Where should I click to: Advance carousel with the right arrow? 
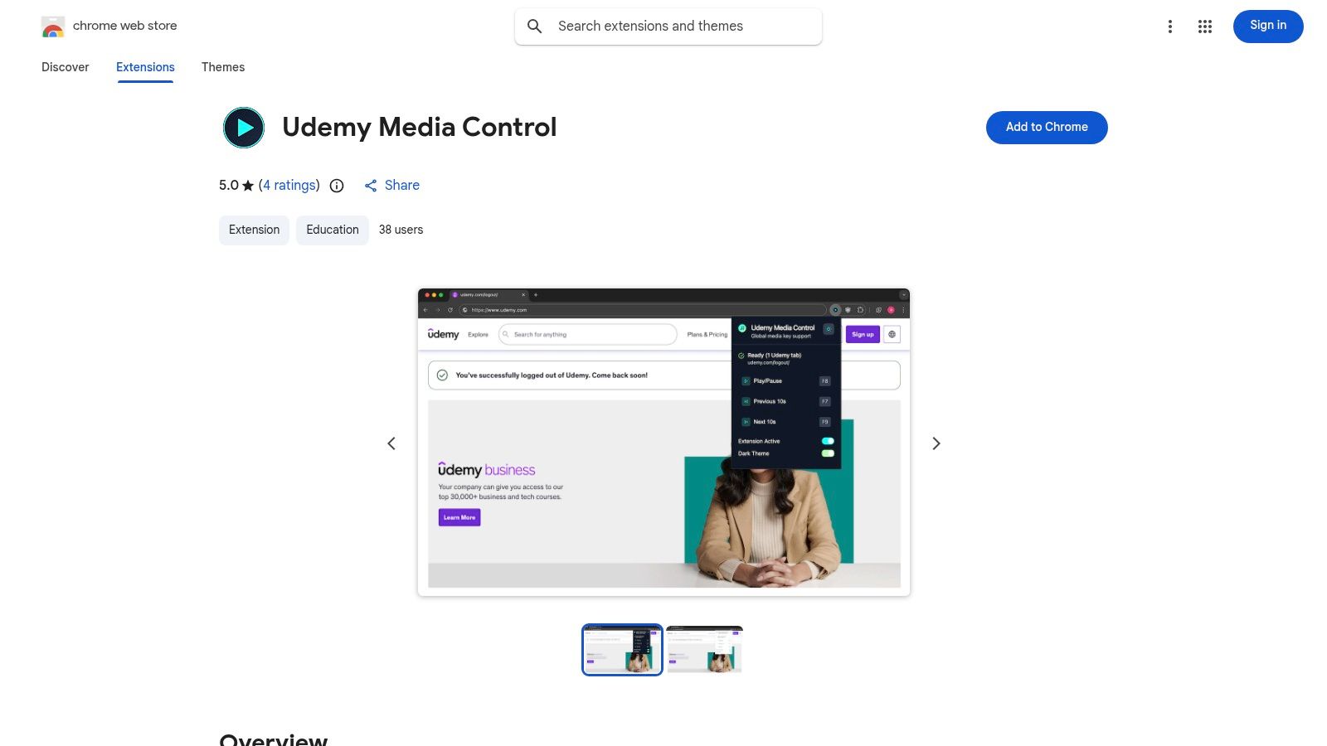coord(936,443)
